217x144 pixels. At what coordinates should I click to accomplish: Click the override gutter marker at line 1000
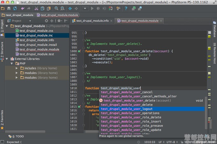click(x=79, y=51)
